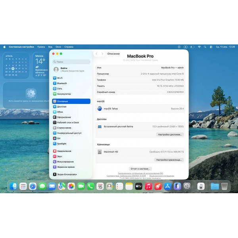Click Отчет о системе button
The image size is (238, 238).
[140, 169]
